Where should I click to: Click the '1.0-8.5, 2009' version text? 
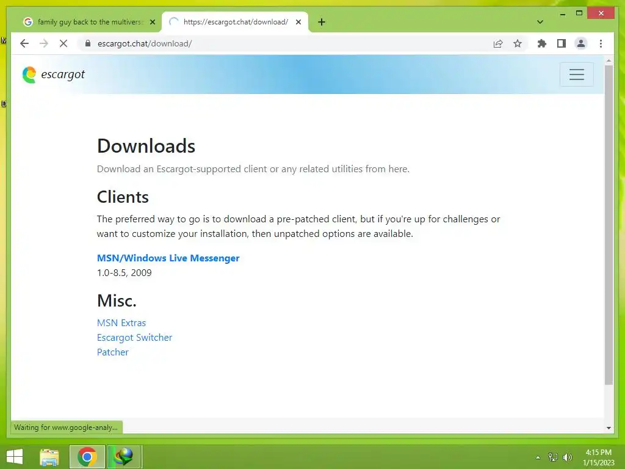coord(124,273)
